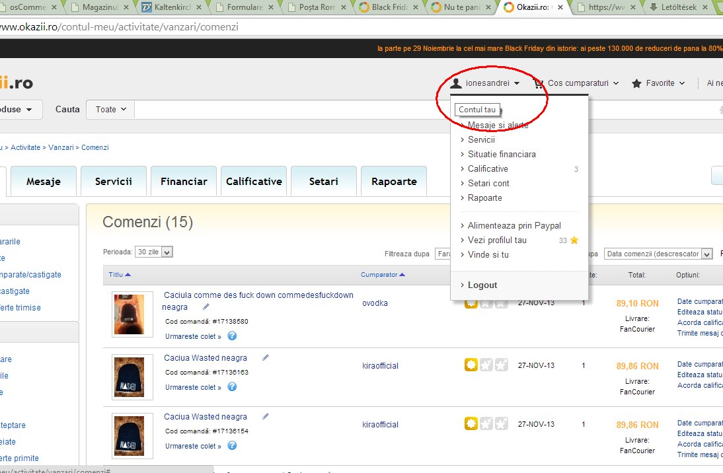Click the black Wasted beanie thumbnail
The width and height of the screenshot is (723, 473).
point(132,377)
